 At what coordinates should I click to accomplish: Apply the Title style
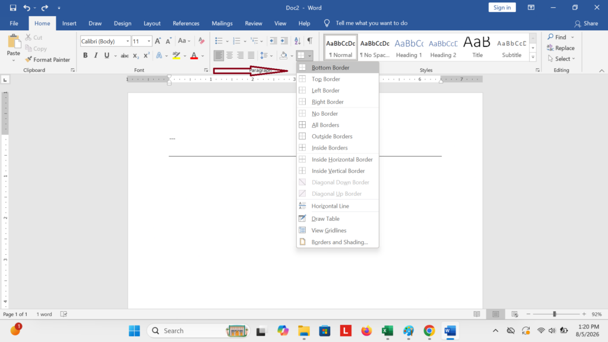point(477,47)
